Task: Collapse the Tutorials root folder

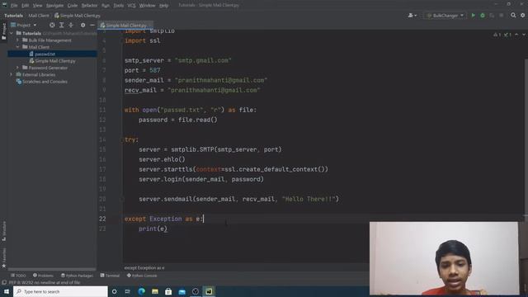Action: 12,33
